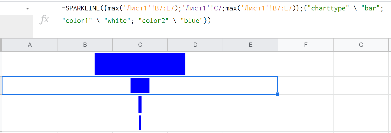Click the fx function icon

(44, 19)
